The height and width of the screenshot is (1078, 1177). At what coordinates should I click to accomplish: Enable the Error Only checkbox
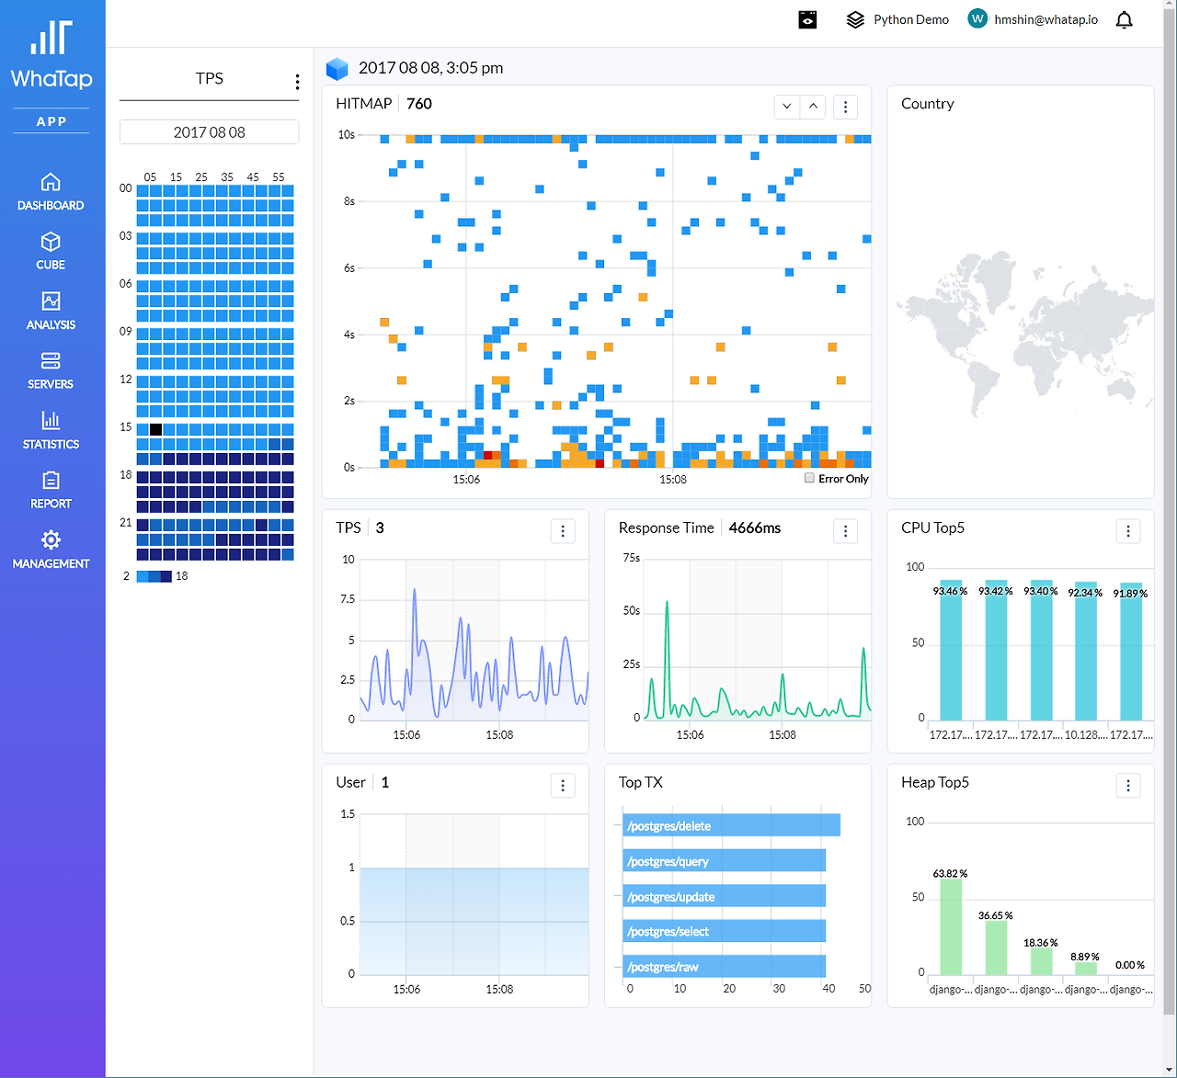coord(809,478)
